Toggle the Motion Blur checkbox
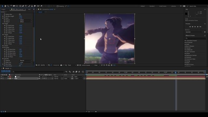This screenshot has width=208, height=117. tap(20, 14)
